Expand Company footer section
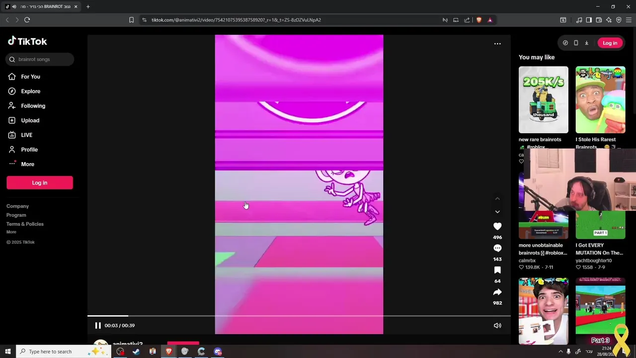This screenshot has width=636, height=358. click(17, 206)
